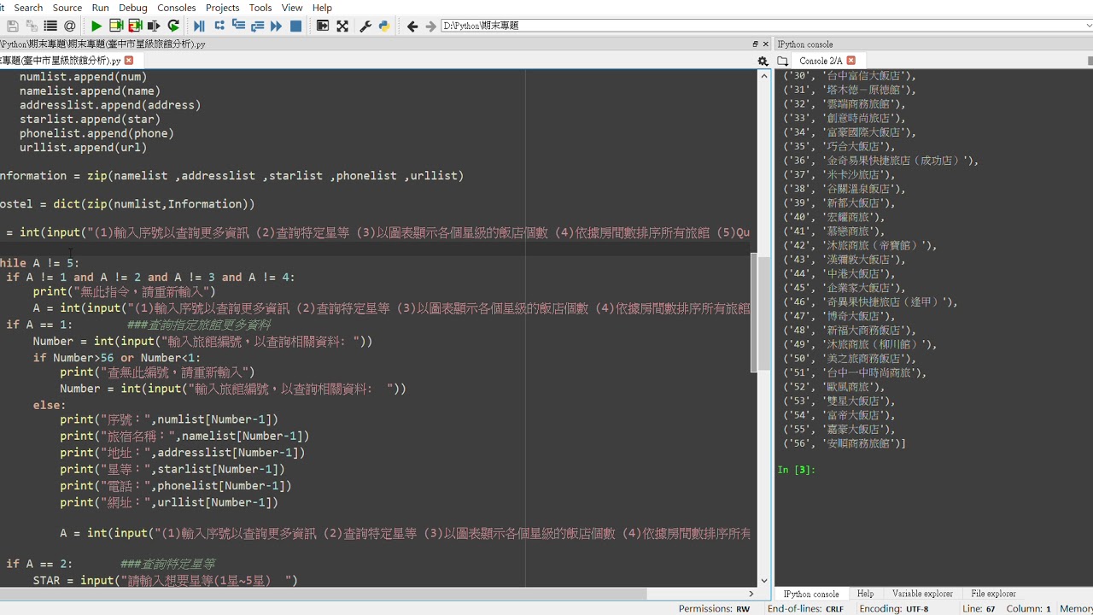The height and width of the screenshot is (615, 1093).
Task: Open the Tools menu
Action: tap(260, 8)
